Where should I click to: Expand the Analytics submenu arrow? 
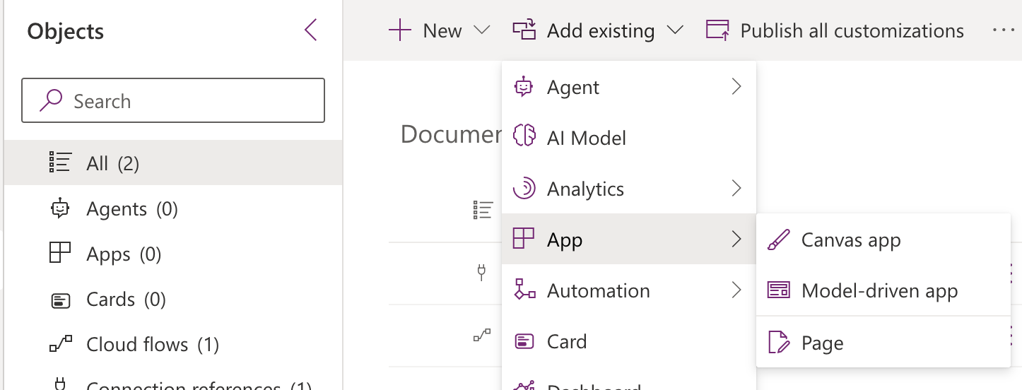tap(736, 189)
